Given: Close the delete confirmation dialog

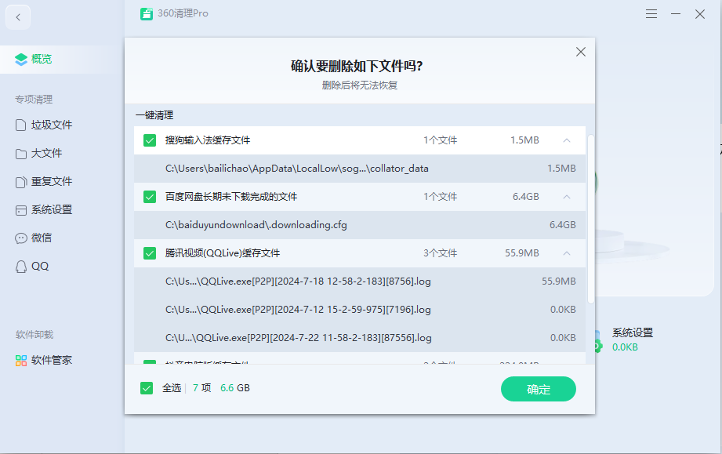Looking at the screenshot, I should (581, 52).
